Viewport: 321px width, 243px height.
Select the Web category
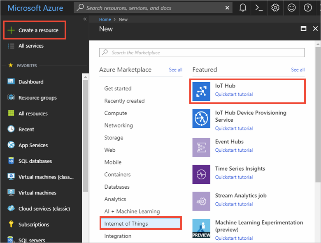pyautogui.click(x=110, y=150)
